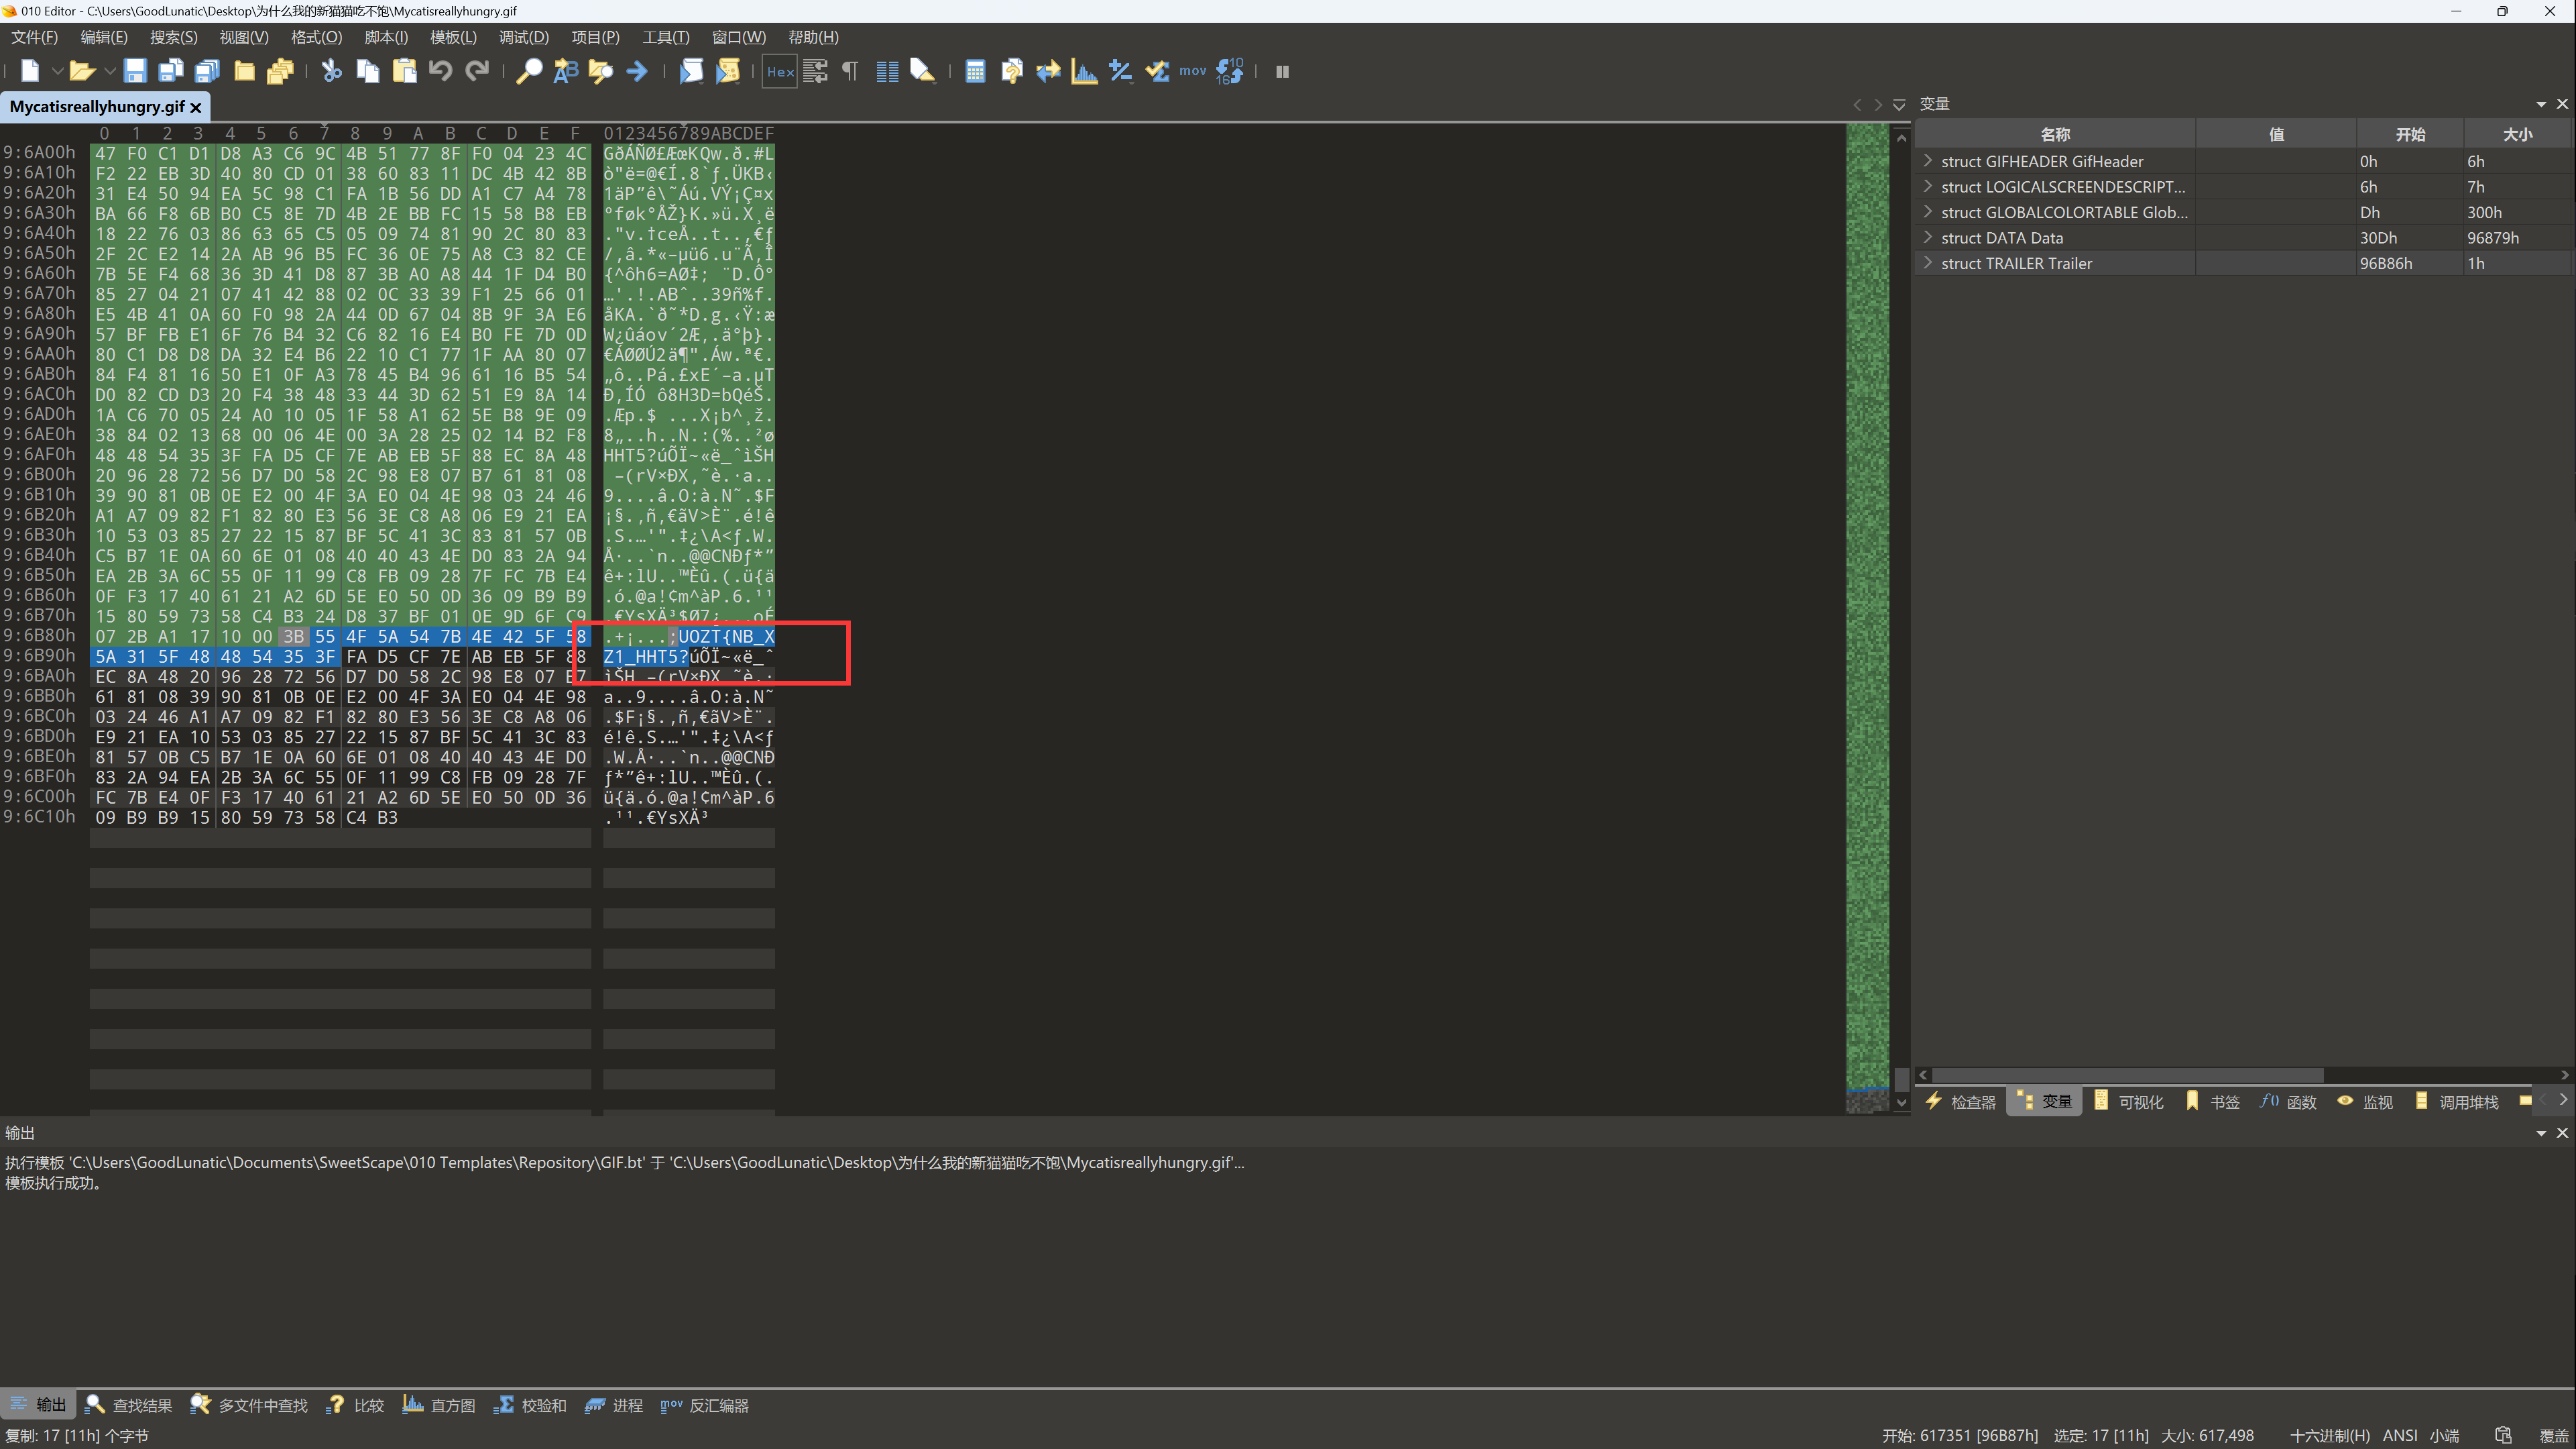This screenshot has height=1449, width=2576.
Task: Switch to the 调用堆栈 tab
Action: [x=2457, y=1101]
